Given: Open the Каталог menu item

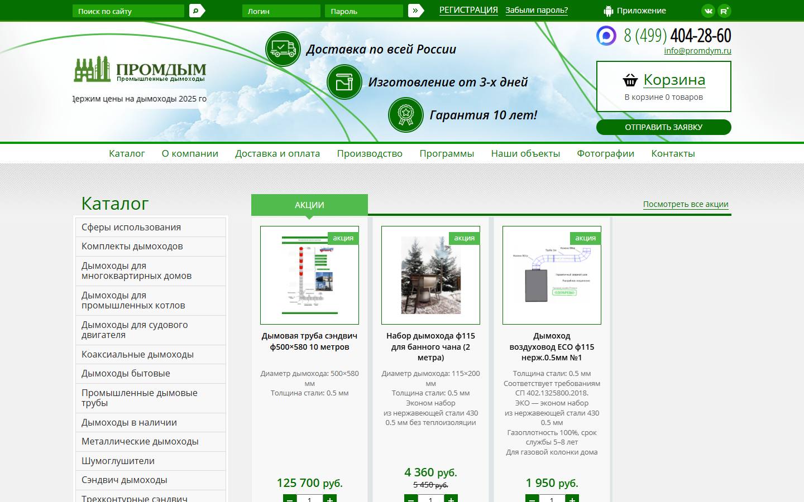Looking at the screenshot, I should (x=127, y=153).
